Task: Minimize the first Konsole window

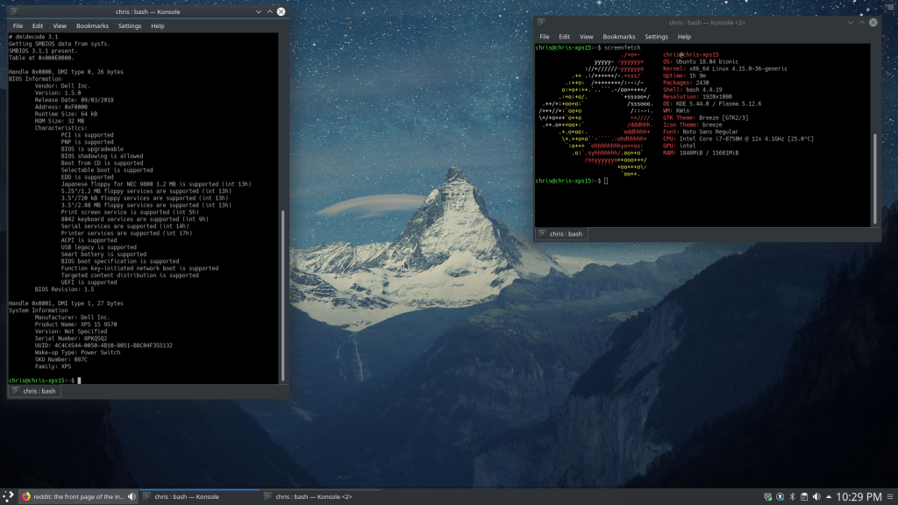Action: point(259,11)
